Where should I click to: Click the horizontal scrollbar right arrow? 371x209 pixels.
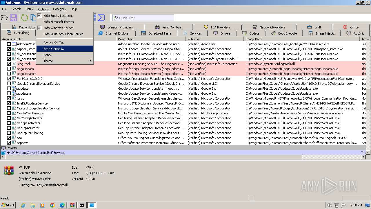point(363,157)
